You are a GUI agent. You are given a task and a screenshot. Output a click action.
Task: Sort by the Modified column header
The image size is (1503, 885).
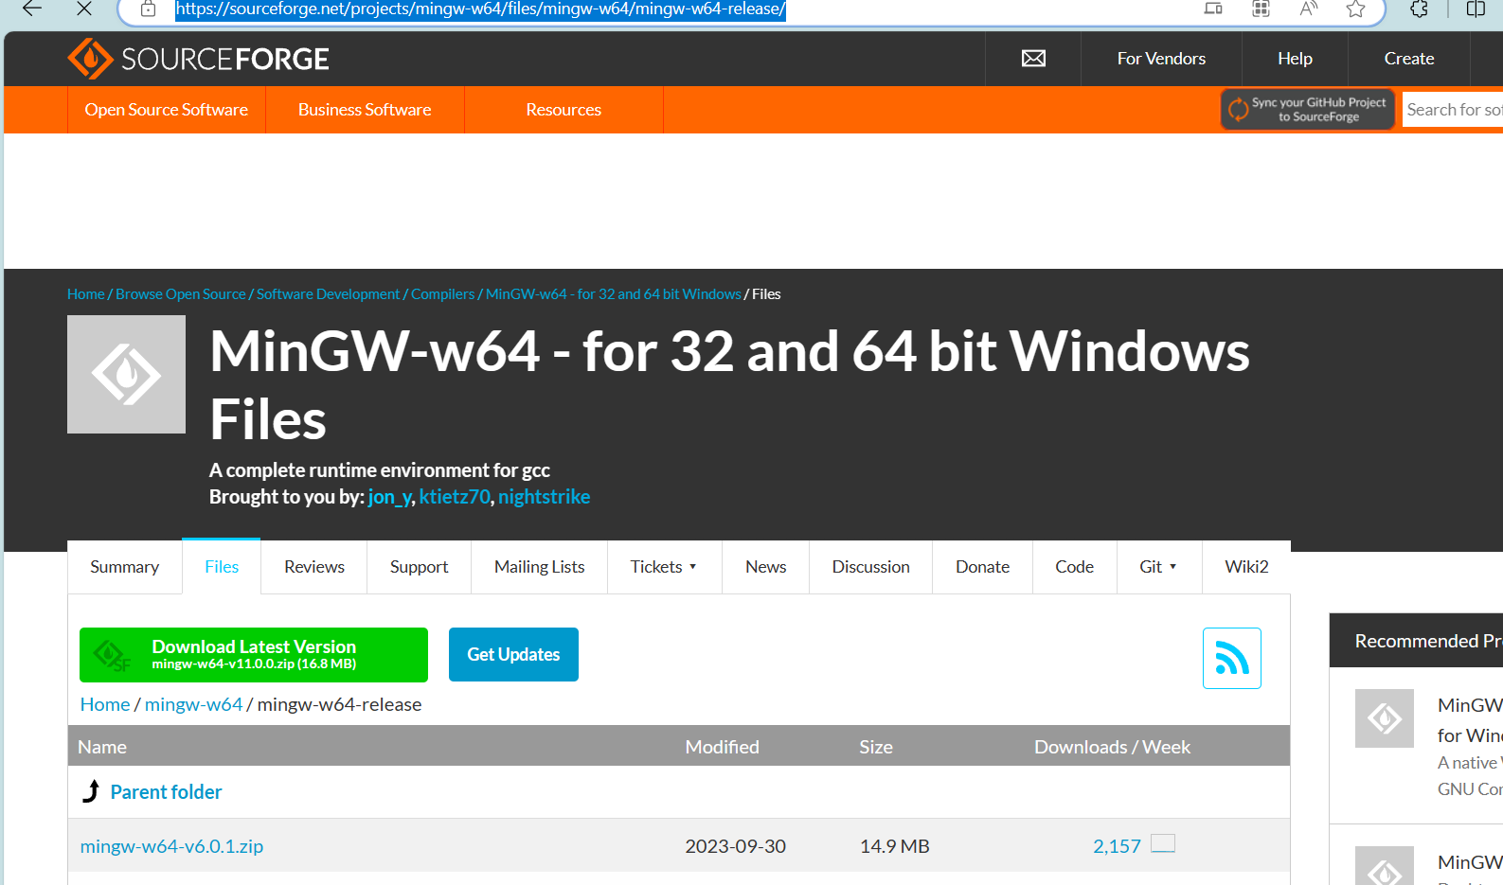point(723,747)
